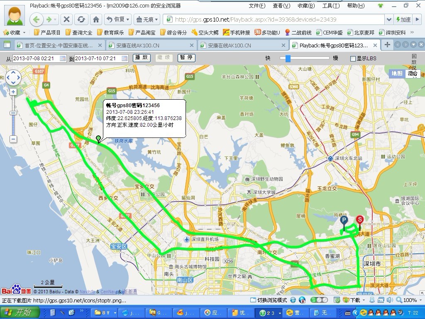
Task: Expand the 恢复 restore dropdown
Action: (128, 20)
